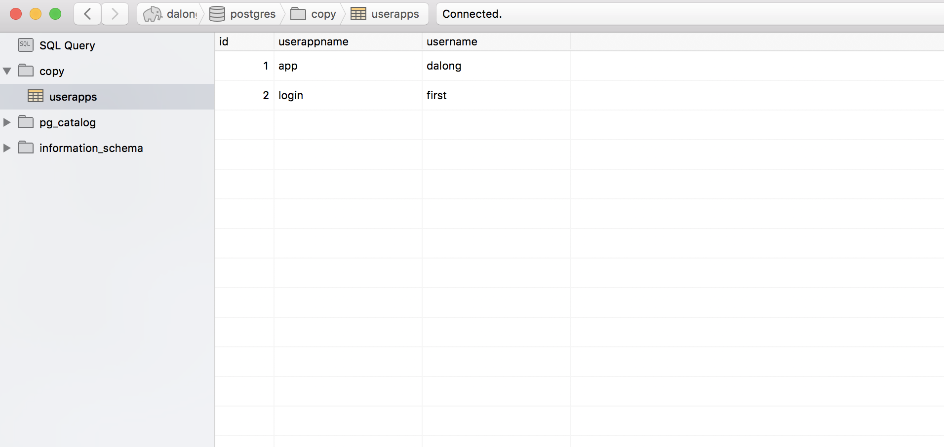944x447 pixels.
Task: Open the postgres database breadcrumb
Action: [242, 14]
